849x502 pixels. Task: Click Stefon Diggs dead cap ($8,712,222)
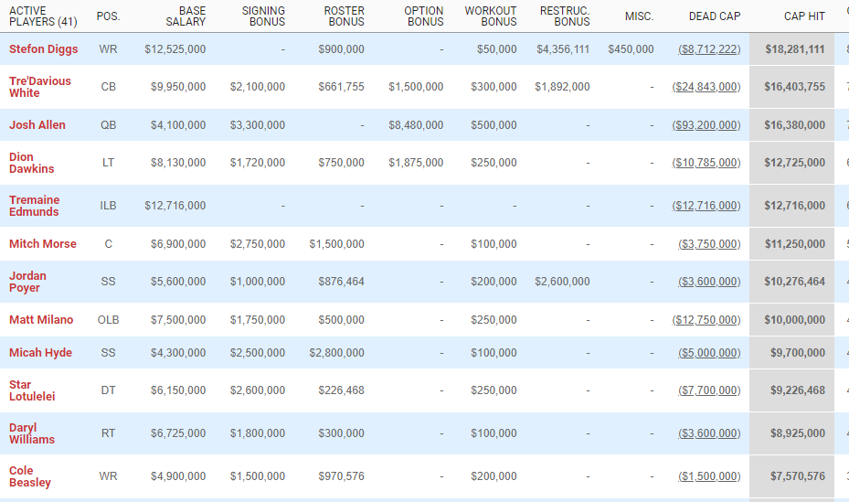click(x=709, y=49)
